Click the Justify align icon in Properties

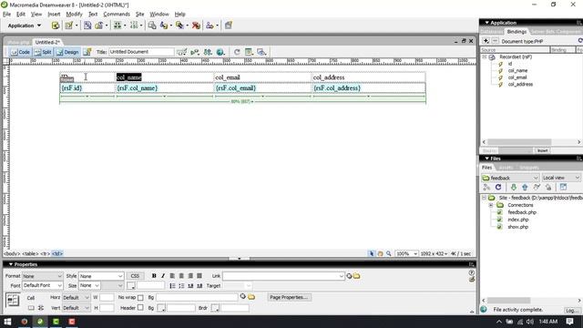click(x=199, y=275)
